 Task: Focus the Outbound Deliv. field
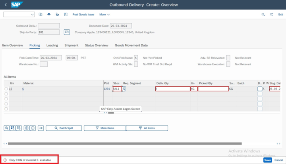49,26
